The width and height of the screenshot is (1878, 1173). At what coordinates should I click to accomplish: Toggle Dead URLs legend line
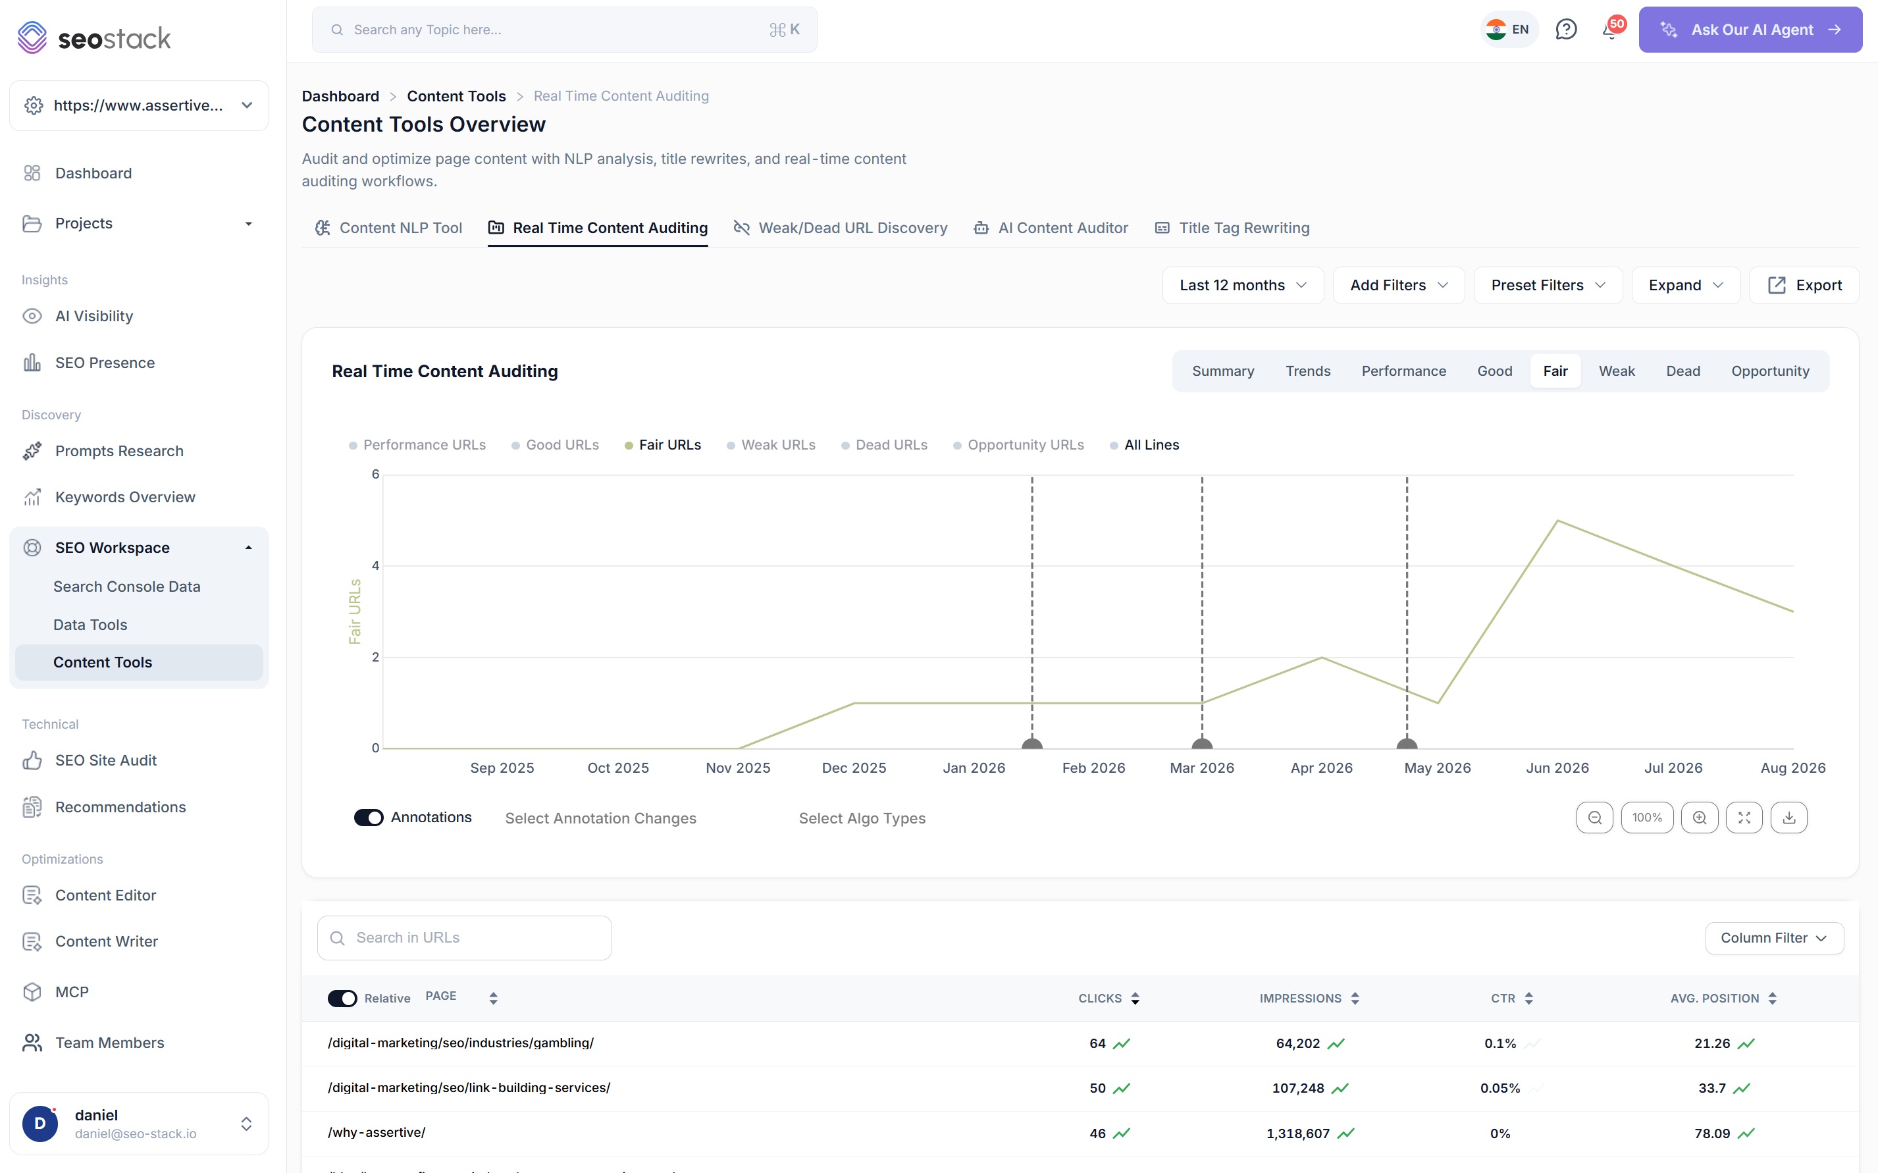pyautogui.click(x=885, y=444)
